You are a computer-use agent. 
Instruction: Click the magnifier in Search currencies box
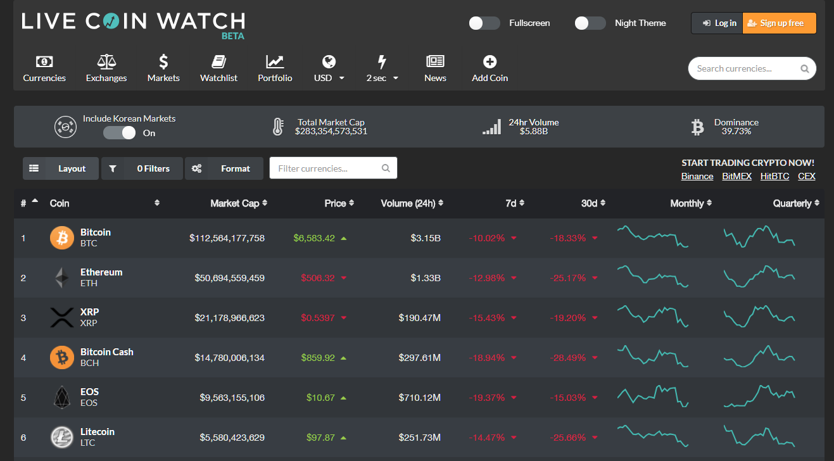(804, 68)
